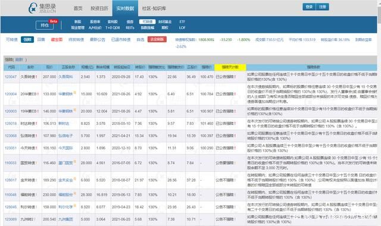Image resolution: width=381 pixels, height=226 pixels.
Task: Click the red Beta badge on 持仓
Action: [x=54, y=21]
